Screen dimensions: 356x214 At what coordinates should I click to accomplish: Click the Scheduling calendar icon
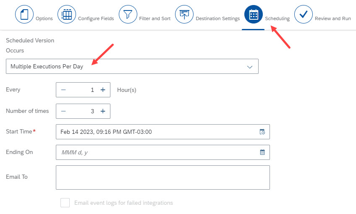tap(254, 14)
